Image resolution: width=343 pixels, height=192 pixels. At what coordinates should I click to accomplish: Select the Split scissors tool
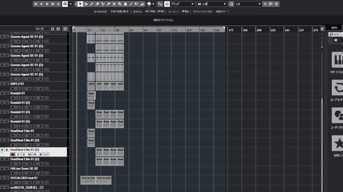coord(103,4)
